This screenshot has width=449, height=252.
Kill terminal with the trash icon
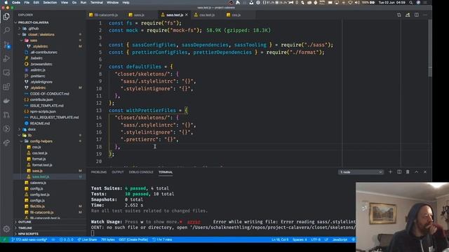click(408, 172)
